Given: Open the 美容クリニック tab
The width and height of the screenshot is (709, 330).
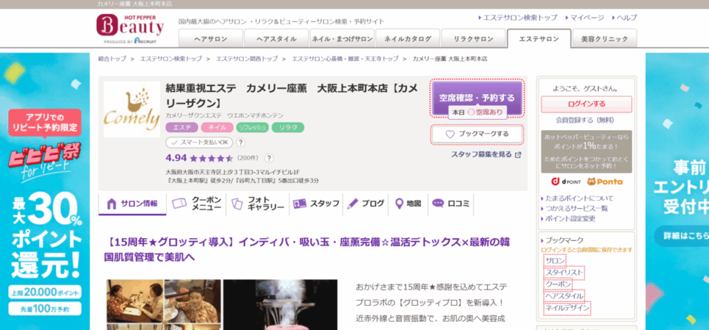Looking at the screenshot, I should point(604,39).
